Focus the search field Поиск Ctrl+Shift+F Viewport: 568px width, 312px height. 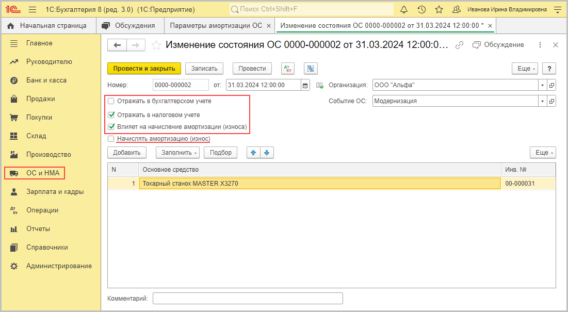(x=312, y=9)
